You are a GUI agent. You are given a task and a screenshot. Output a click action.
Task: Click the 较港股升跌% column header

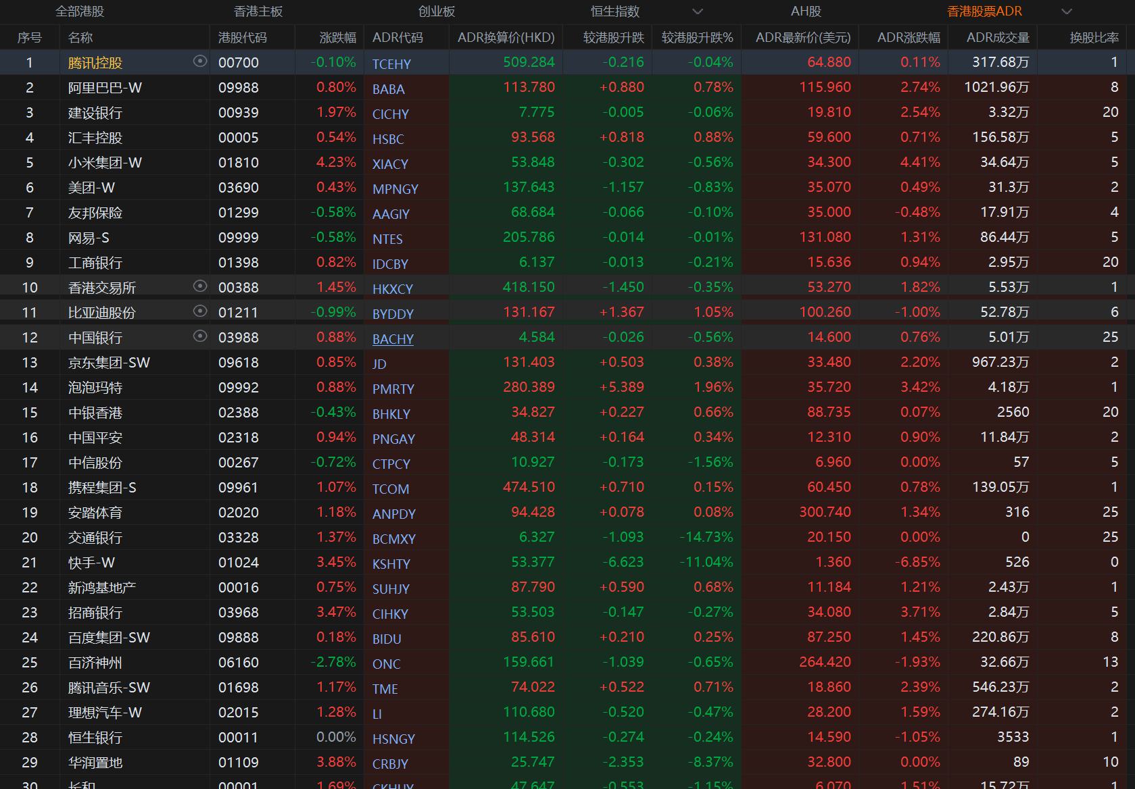point(697,38)
